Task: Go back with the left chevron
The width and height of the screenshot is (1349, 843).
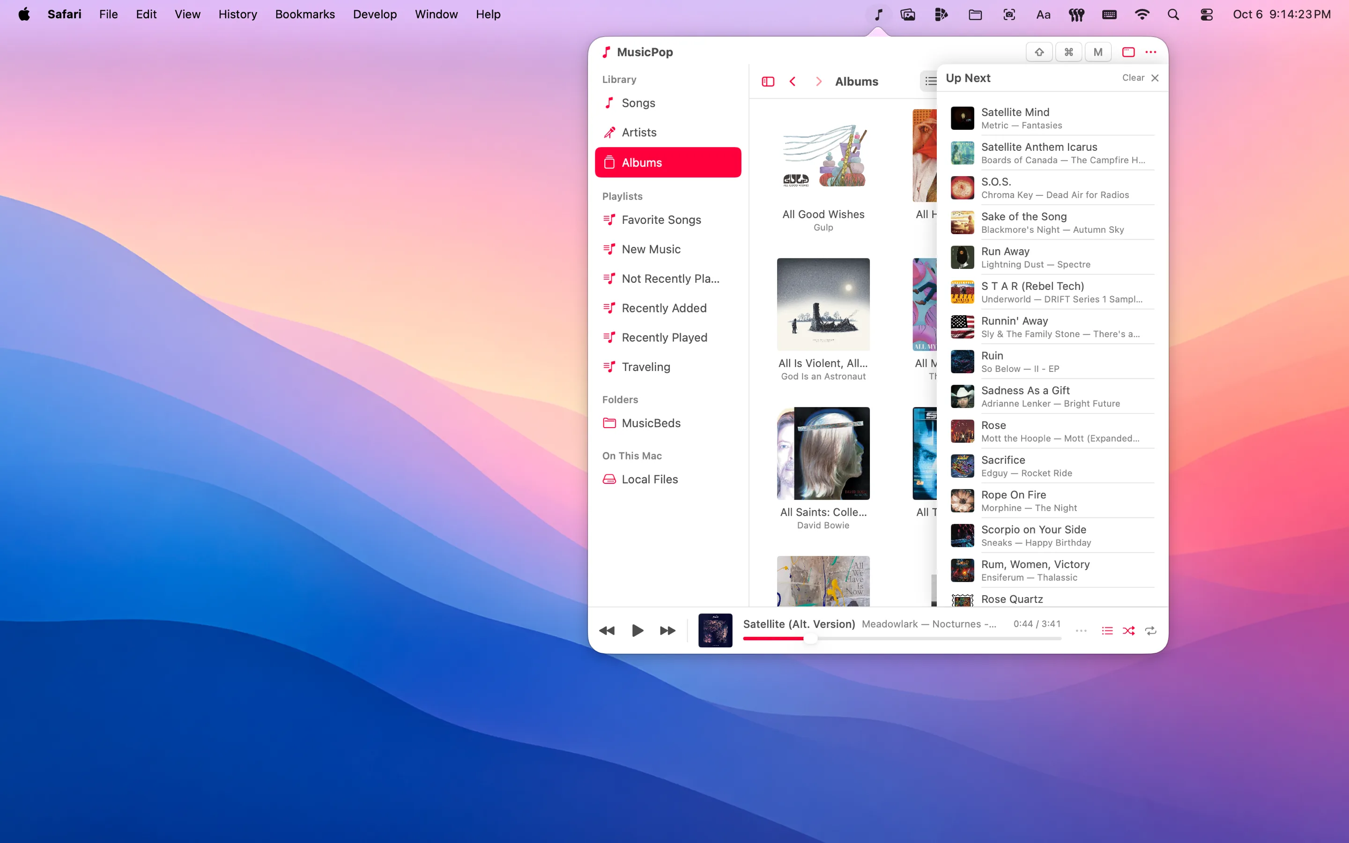Action: pyautogui.click(x=792, y=81)
